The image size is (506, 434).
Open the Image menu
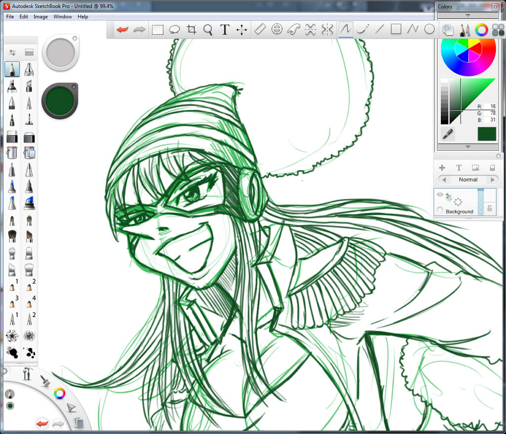click(x=41, y=16)
